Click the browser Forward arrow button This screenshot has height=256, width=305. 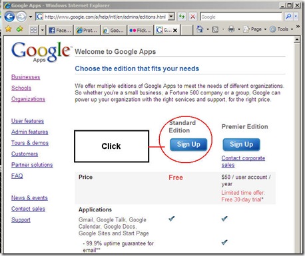(x=21, y=17)
